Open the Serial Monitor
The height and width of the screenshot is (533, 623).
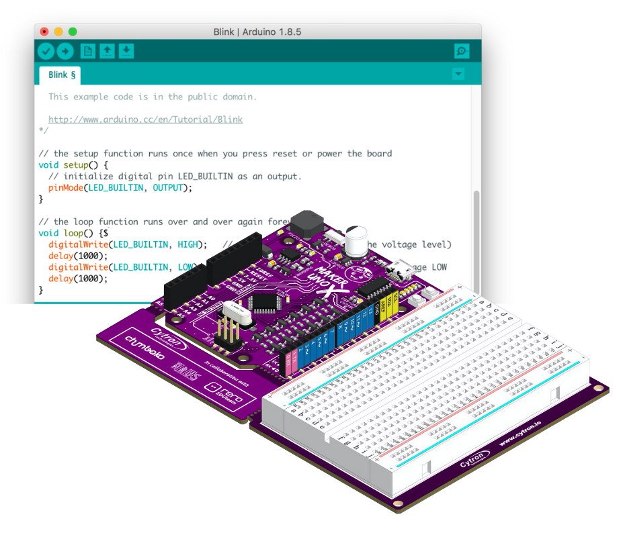coord(462,51)
